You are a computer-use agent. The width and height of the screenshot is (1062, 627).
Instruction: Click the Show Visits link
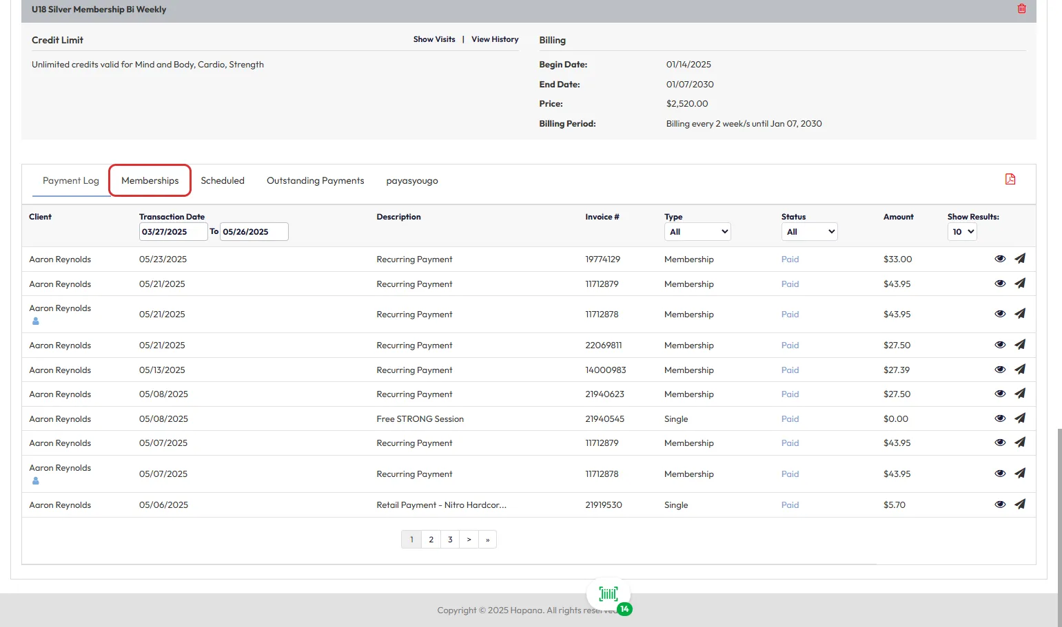point(434,39)
